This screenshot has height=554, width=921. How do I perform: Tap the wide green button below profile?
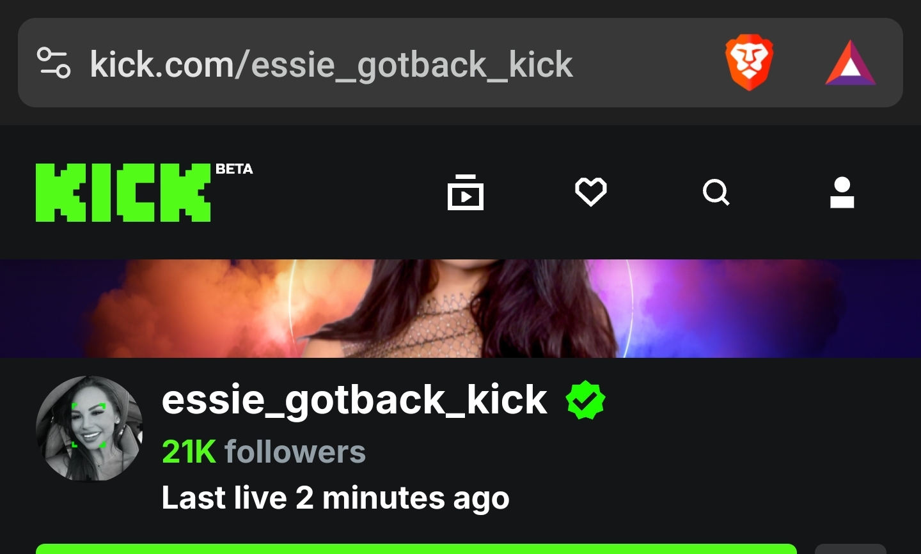(416, 549)
